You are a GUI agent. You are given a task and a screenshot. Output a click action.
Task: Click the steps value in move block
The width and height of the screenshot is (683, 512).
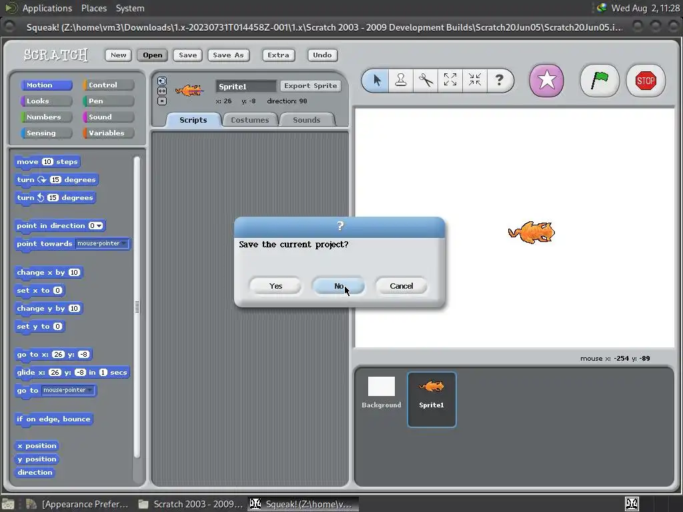[x=47, y=161]
